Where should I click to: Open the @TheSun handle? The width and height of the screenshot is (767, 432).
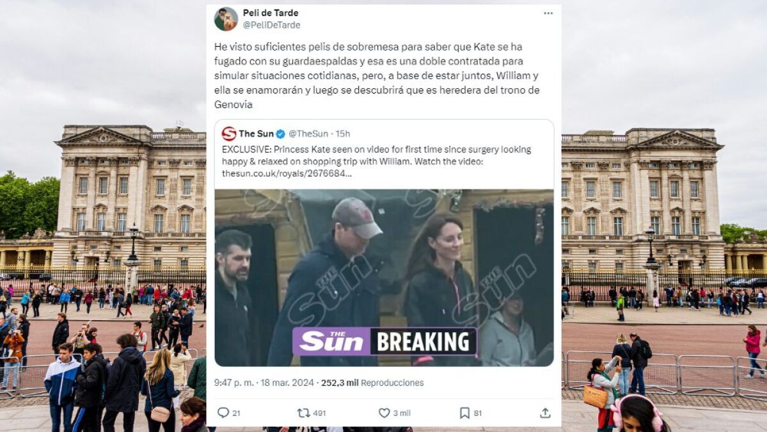tap(308, 134)
